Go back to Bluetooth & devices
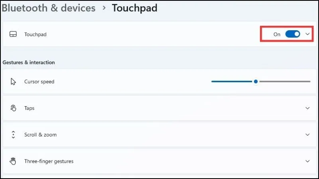Image resolution: width=319 pixels, height=179 pixels. (49, 8)
